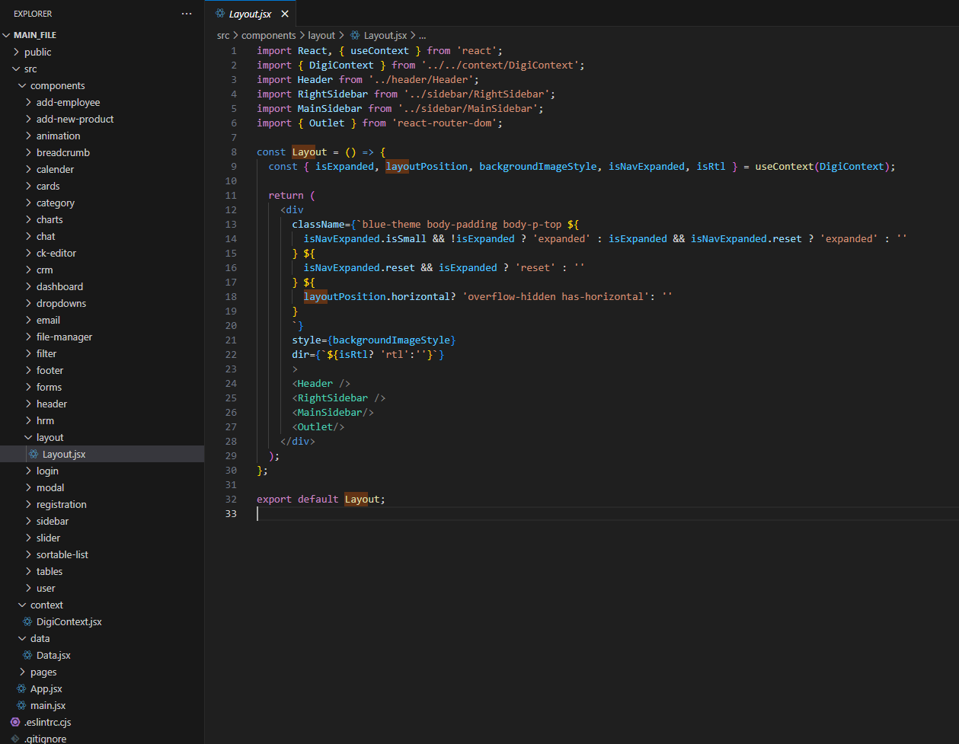This screenshot has width=959, height=744.
Task: Collapse the layout folder chevron
Action: click(x=29, y=438)
